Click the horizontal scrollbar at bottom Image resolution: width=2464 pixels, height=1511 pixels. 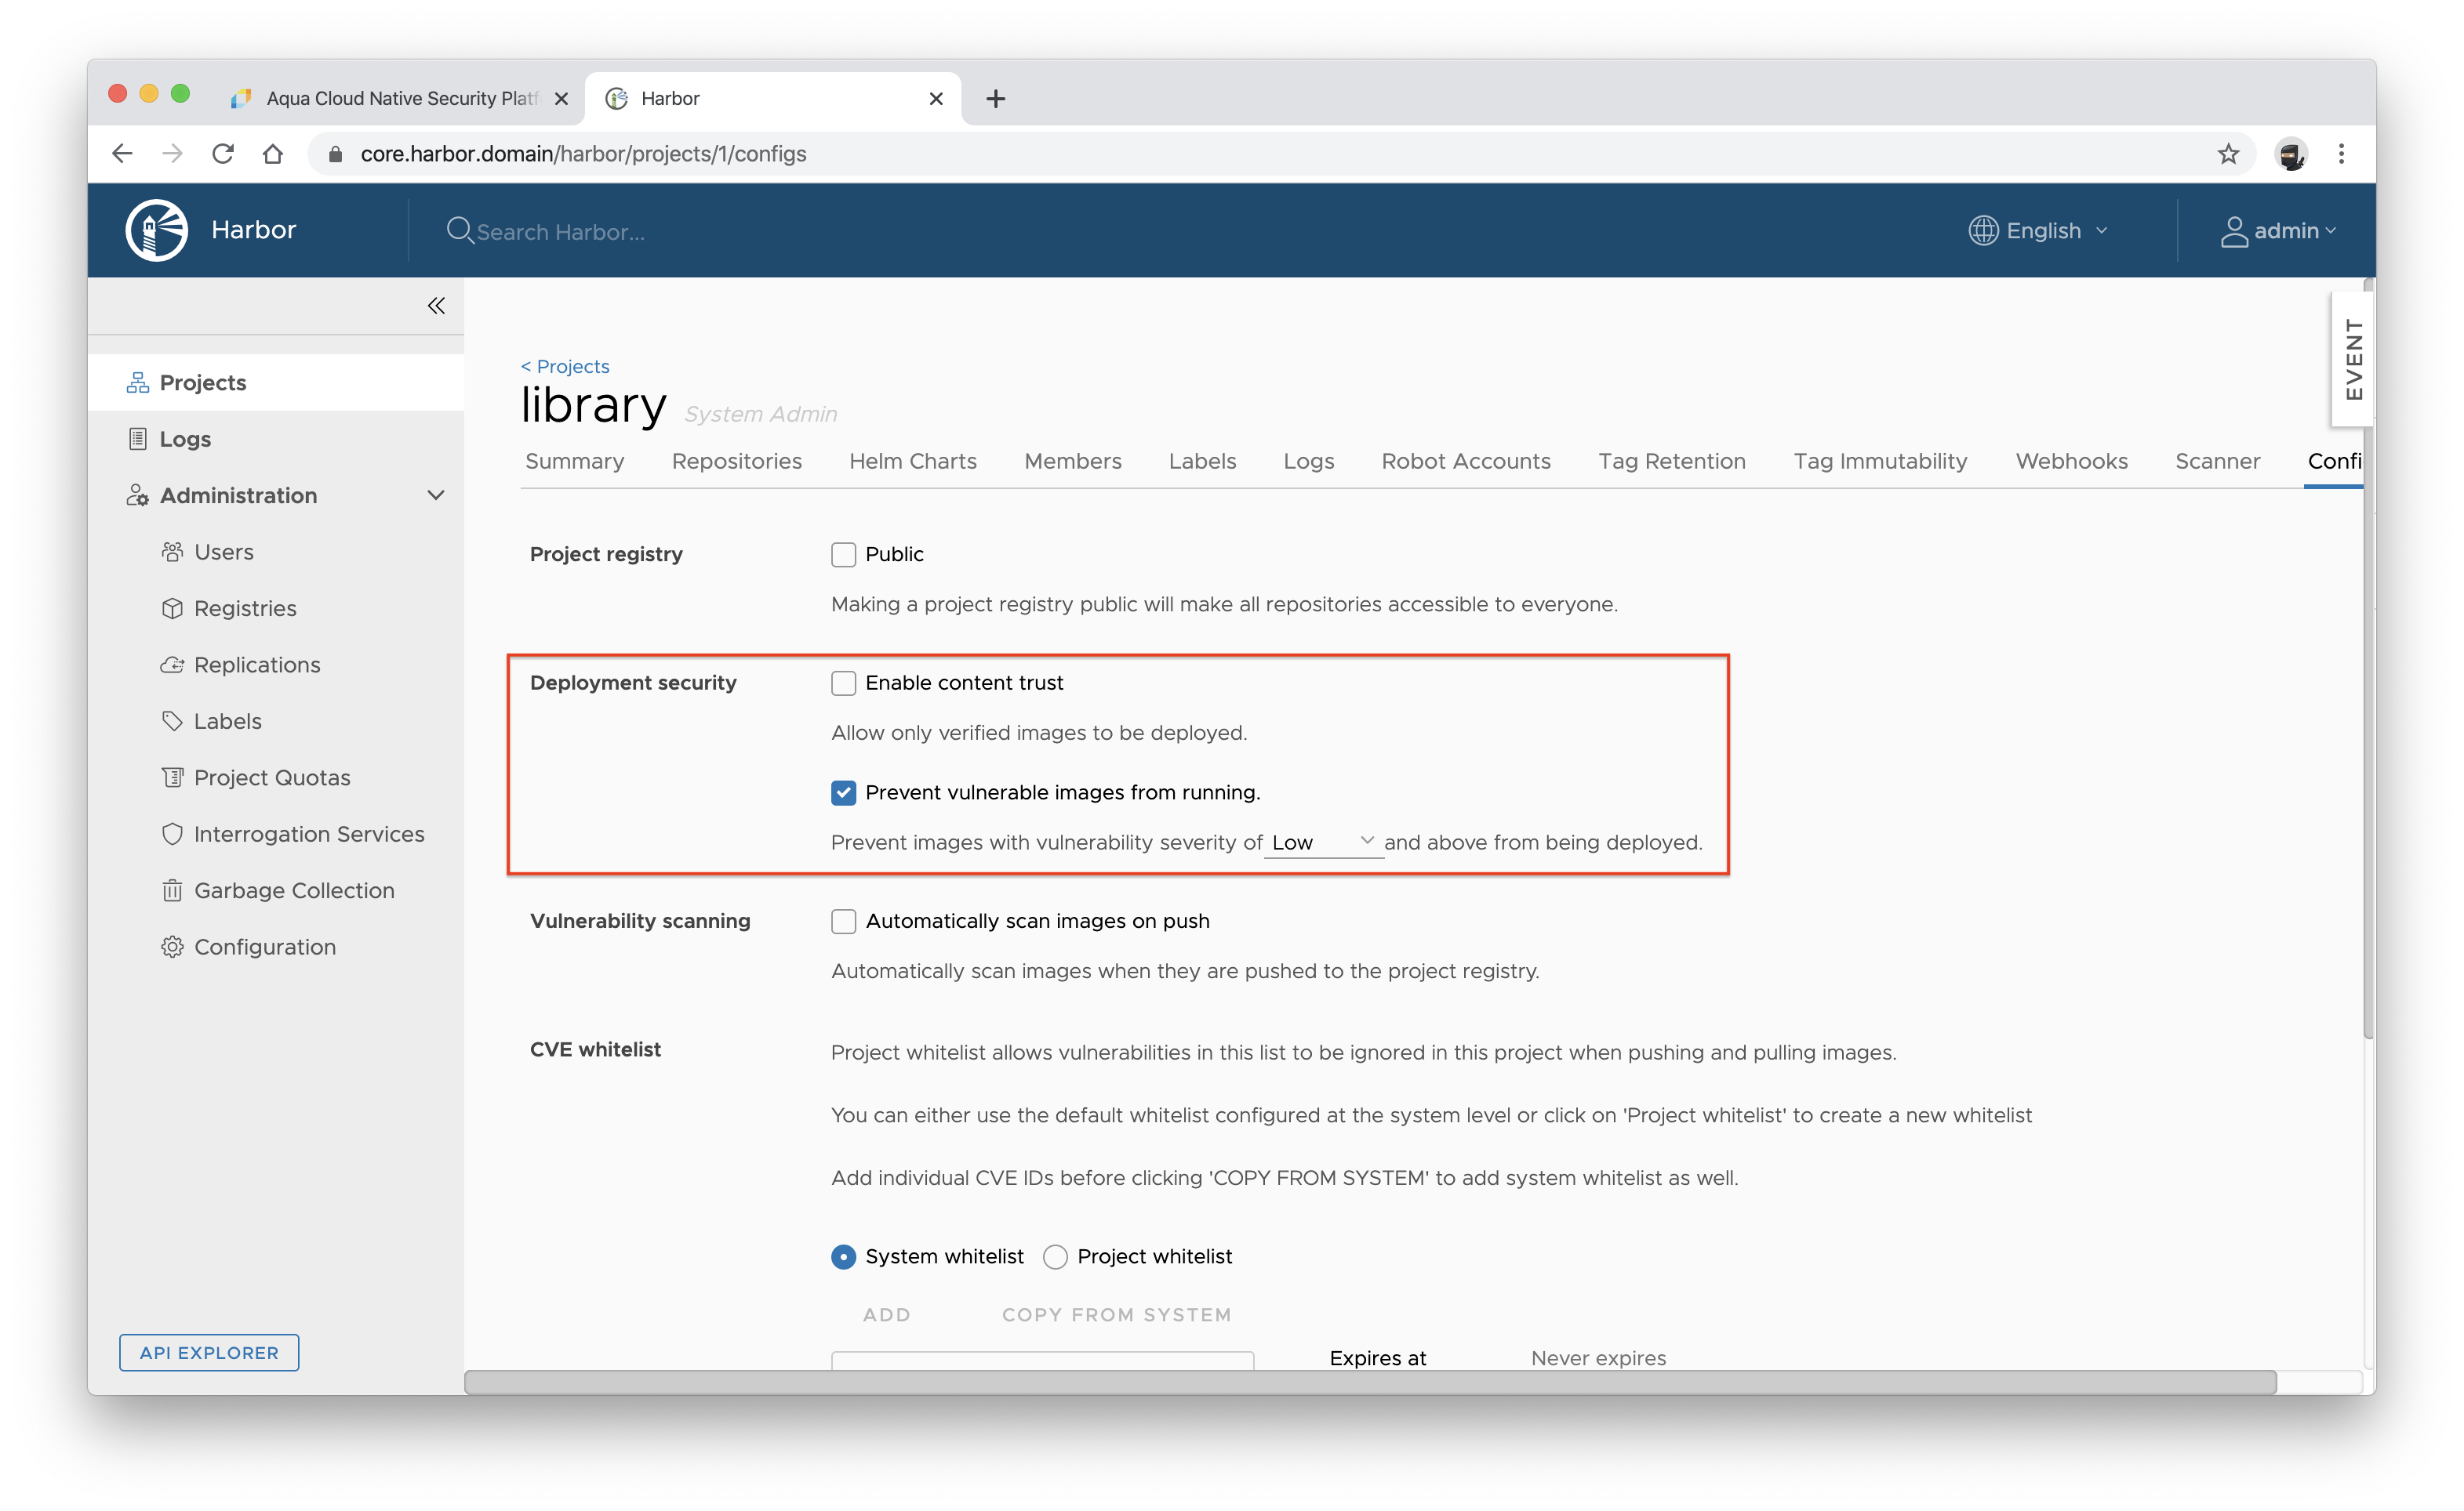[x=1370, y=1382]
